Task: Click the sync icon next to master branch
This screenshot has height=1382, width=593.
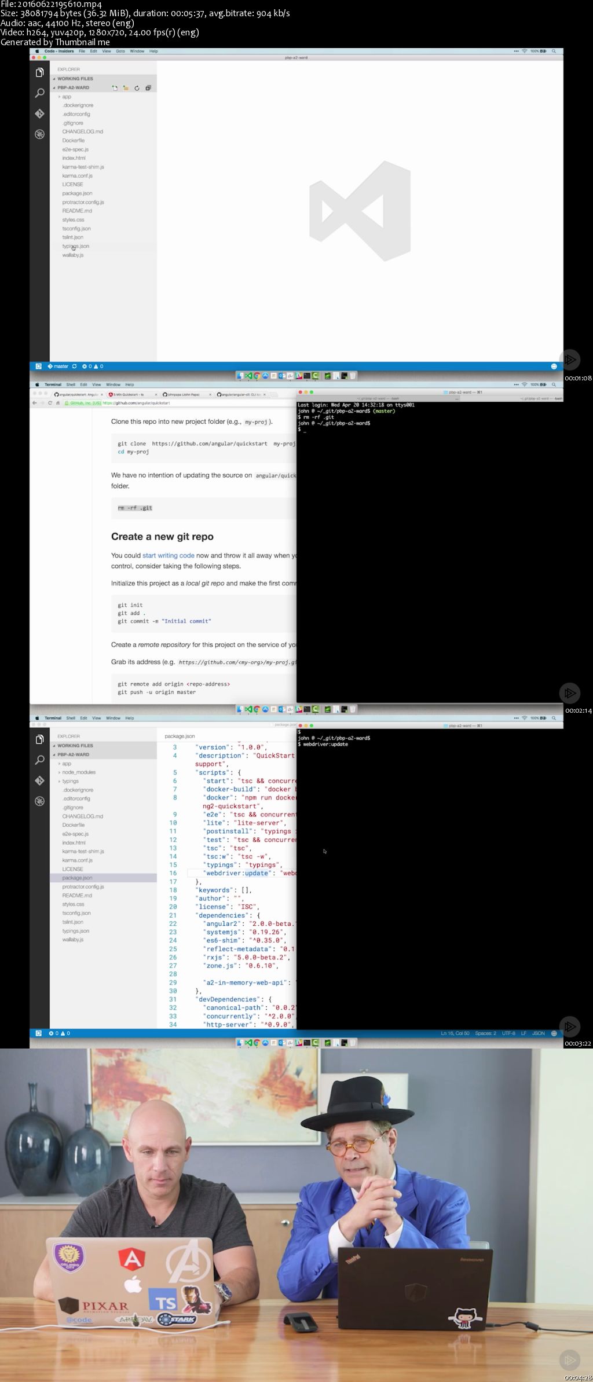Action: [74, 366]
